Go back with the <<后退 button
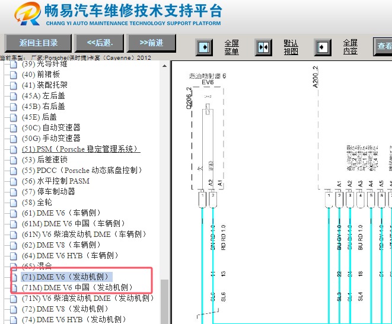This screenshot has height=324, width=392. [100, 43]
